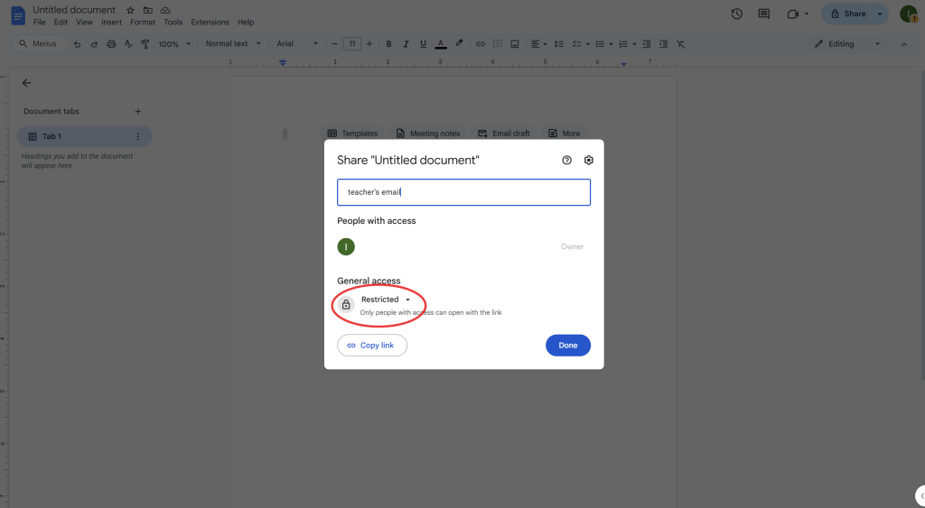Screen dimensions: 925x508
Task: Click back arrow in document tabs panel
Action: coord(26,83)
